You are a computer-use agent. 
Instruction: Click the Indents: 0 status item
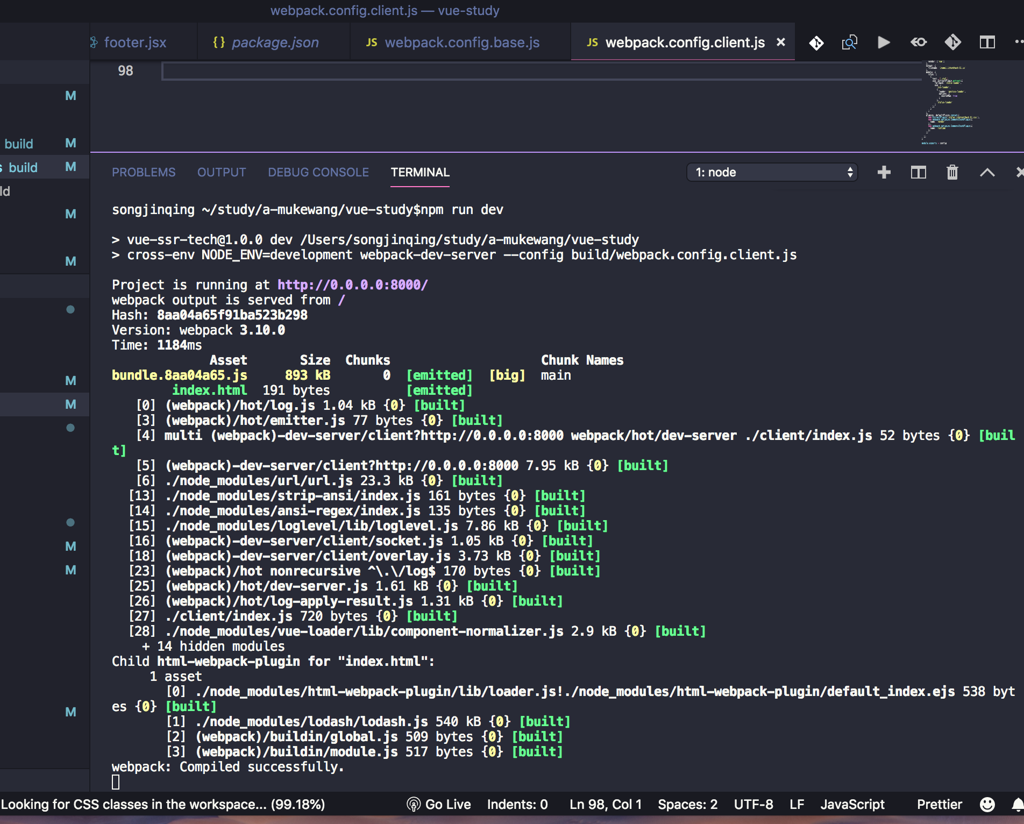[517, 805]
